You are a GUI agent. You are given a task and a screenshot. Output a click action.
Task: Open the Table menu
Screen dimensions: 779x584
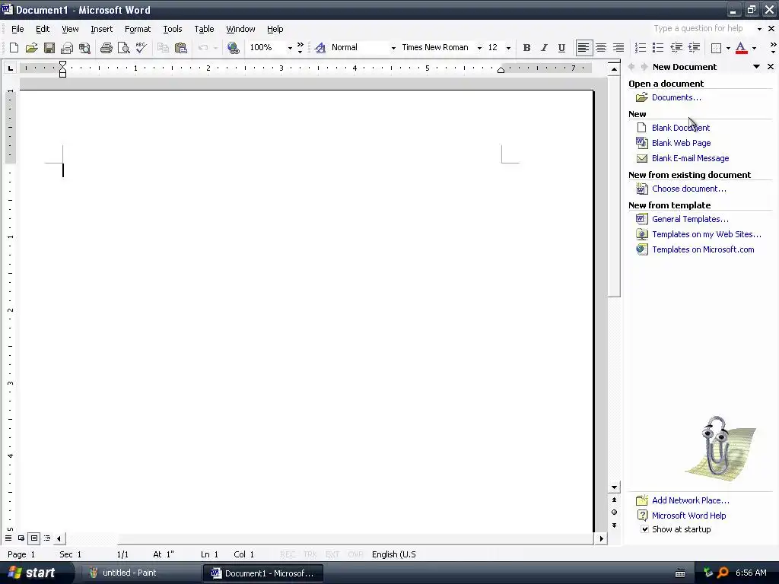(204, 29)
